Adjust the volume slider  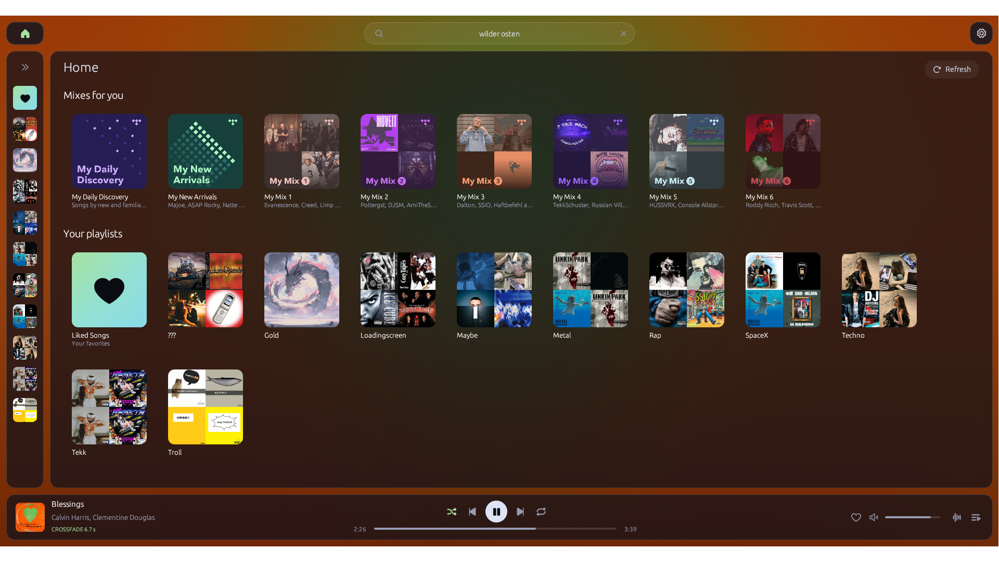pos(912,517)
